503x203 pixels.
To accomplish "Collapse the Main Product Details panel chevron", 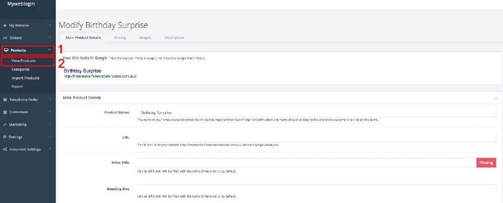I will click(x=496, y=98).
